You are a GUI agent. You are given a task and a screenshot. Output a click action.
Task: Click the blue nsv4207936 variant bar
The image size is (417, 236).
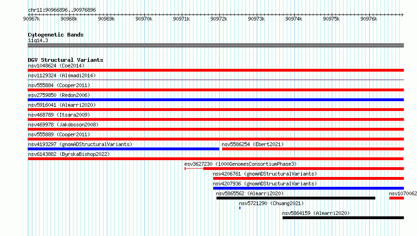coord(308,188)
